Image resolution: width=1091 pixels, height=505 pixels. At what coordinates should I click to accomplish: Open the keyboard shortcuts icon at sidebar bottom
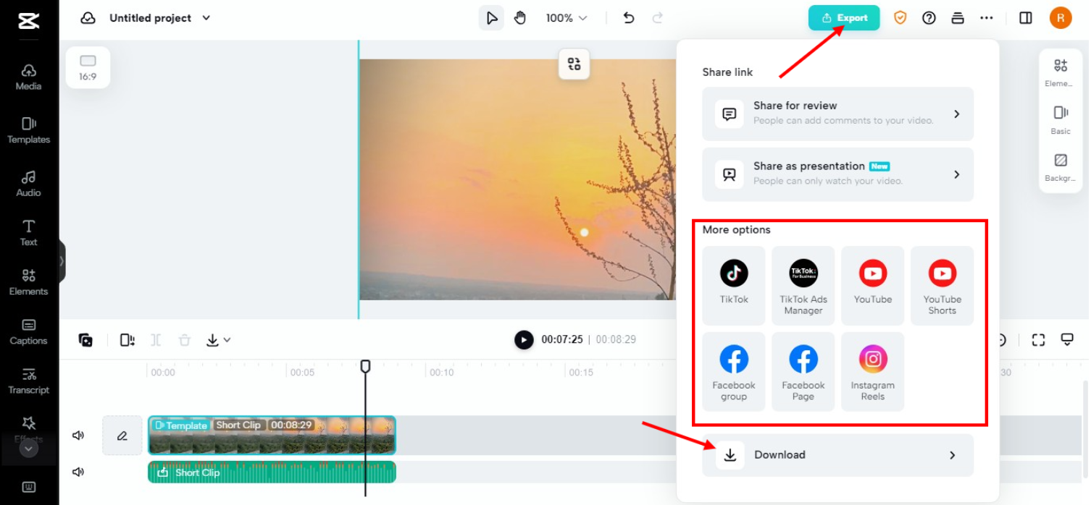28,487
